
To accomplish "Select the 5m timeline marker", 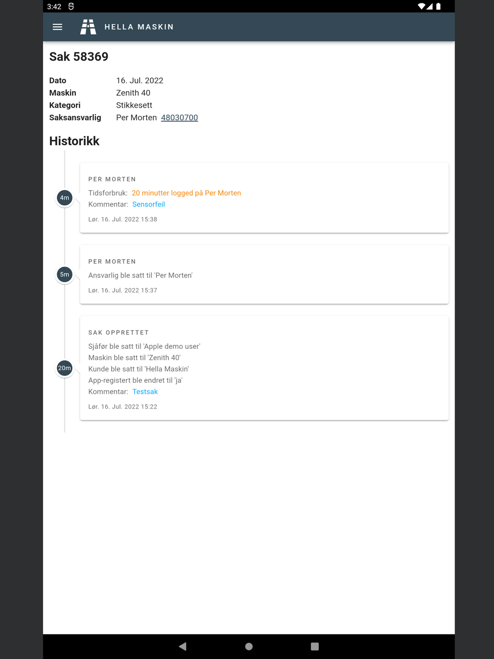I will [x=65, y=275].
